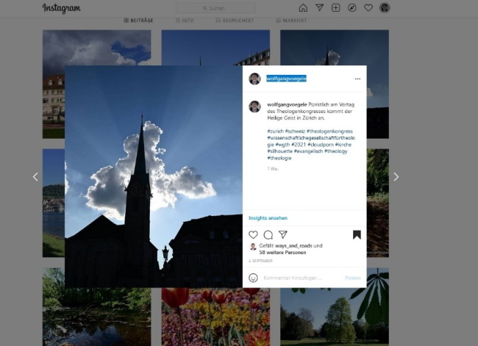The width and height of the screenshot is (478, 346).
Task: Click hashtag #theologie
Action: coord(279,158)
